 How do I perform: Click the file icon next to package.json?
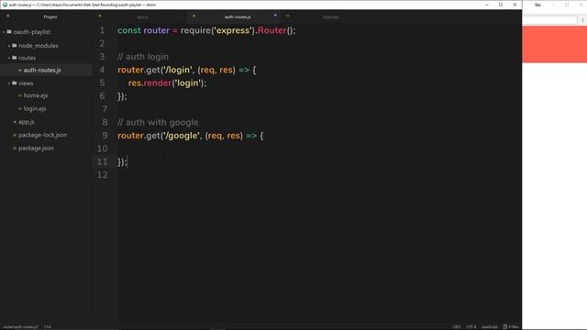tap(15, 148)
